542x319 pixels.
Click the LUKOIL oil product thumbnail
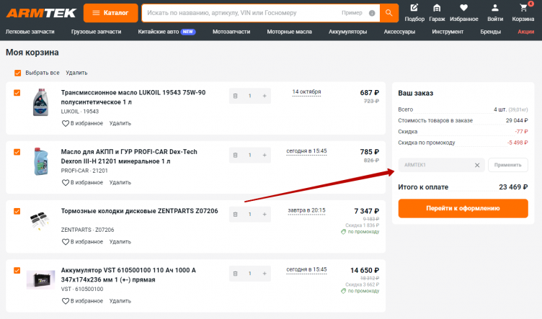pos(40,102)
